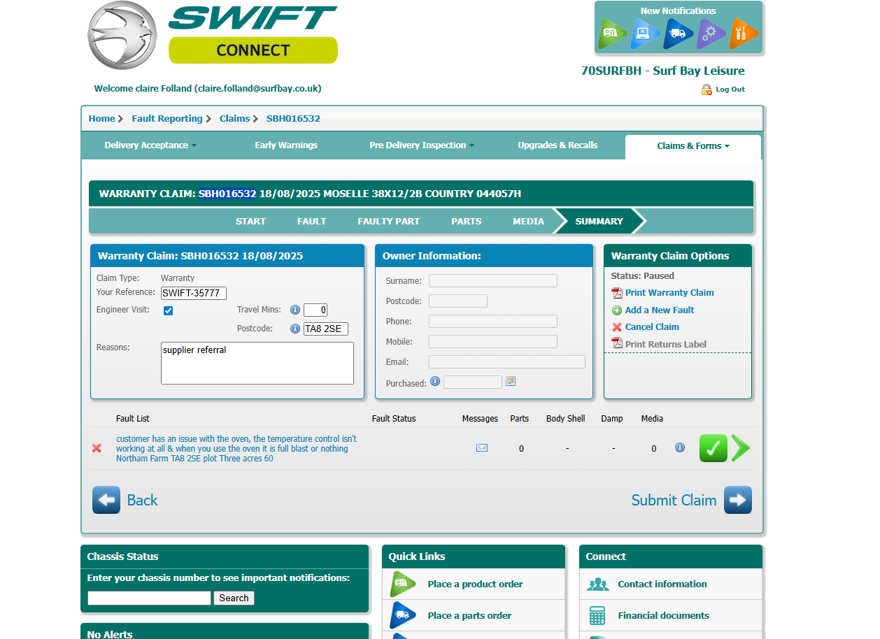
Task: Click the Back text link
Action: point(142,500)
